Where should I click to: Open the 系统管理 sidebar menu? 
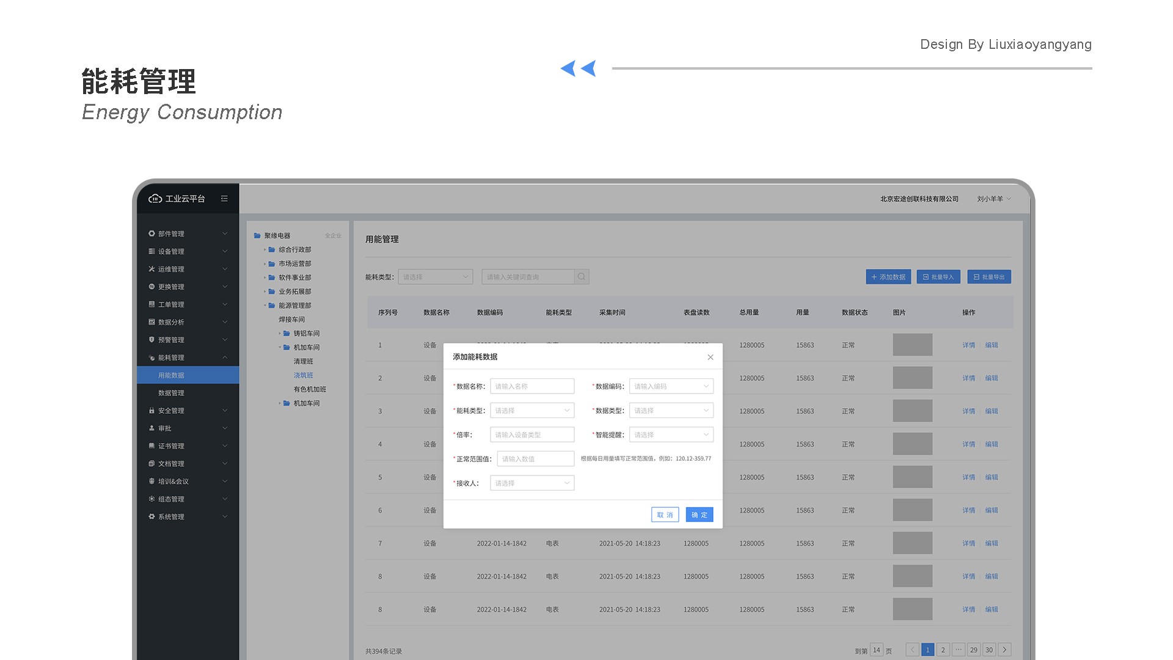pyautogui.click(x=188, y=517)
